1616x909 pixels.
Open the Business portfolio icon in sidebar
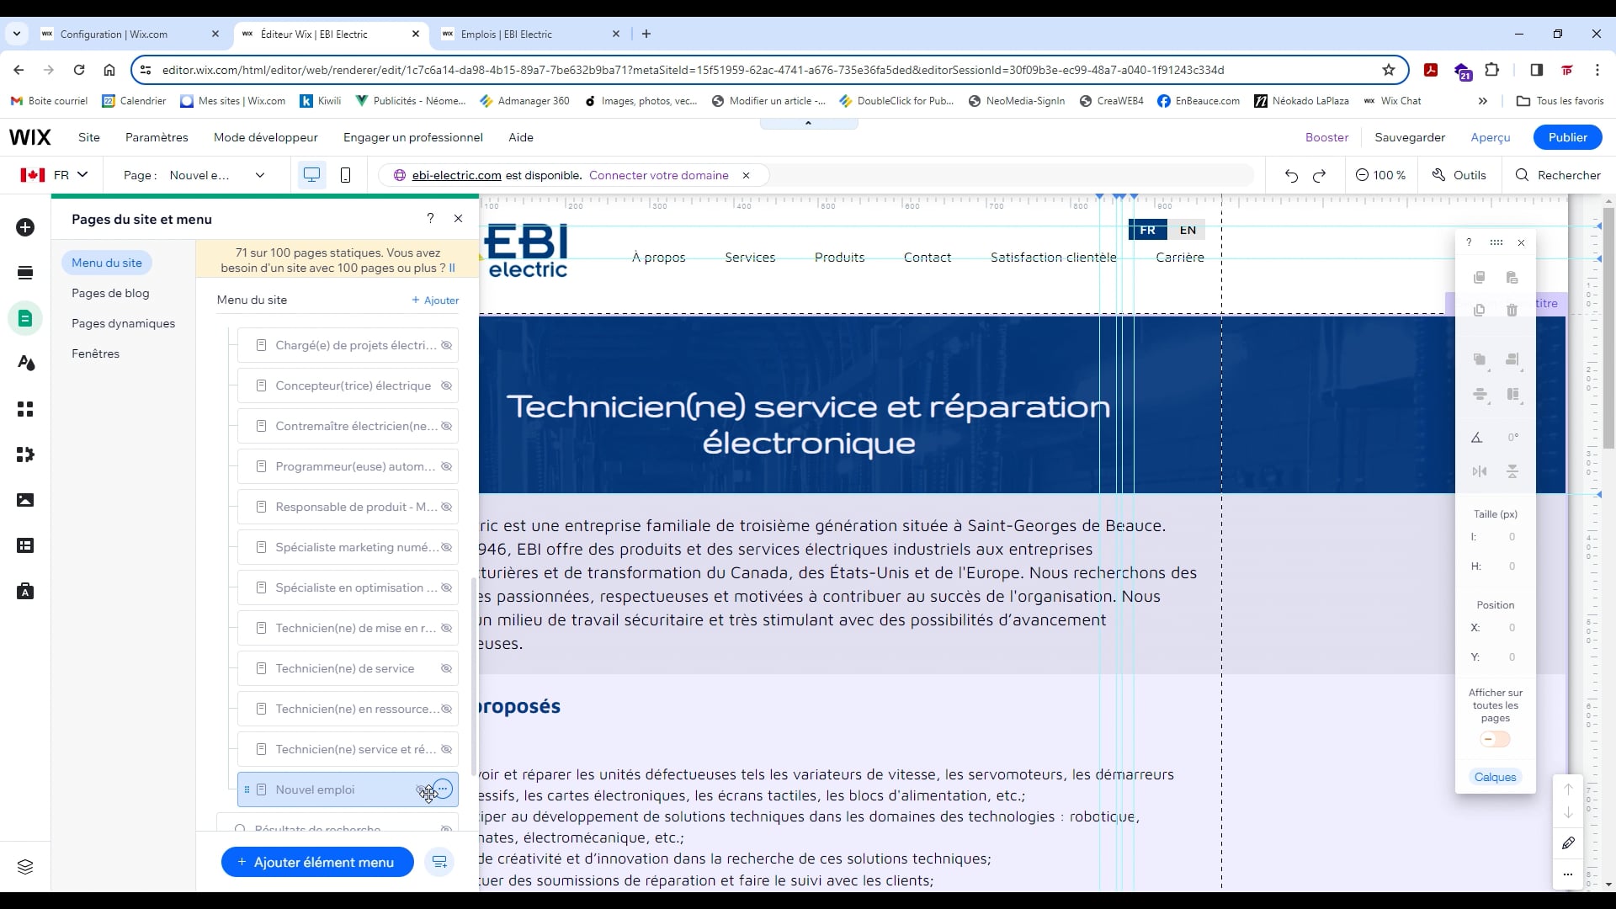[x=25, y=591]
